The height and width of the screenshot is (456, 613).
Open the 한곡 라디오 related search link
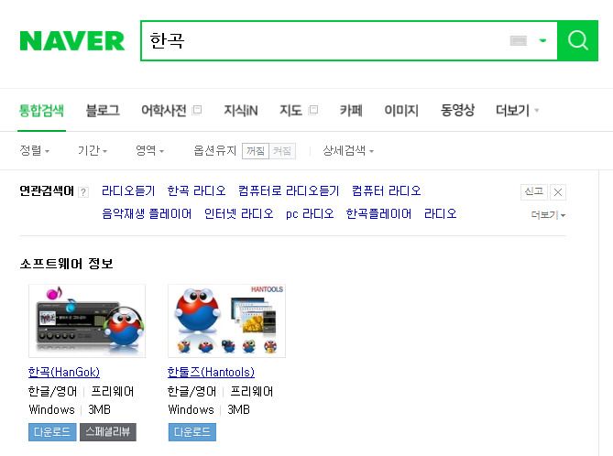pos(197,191)
